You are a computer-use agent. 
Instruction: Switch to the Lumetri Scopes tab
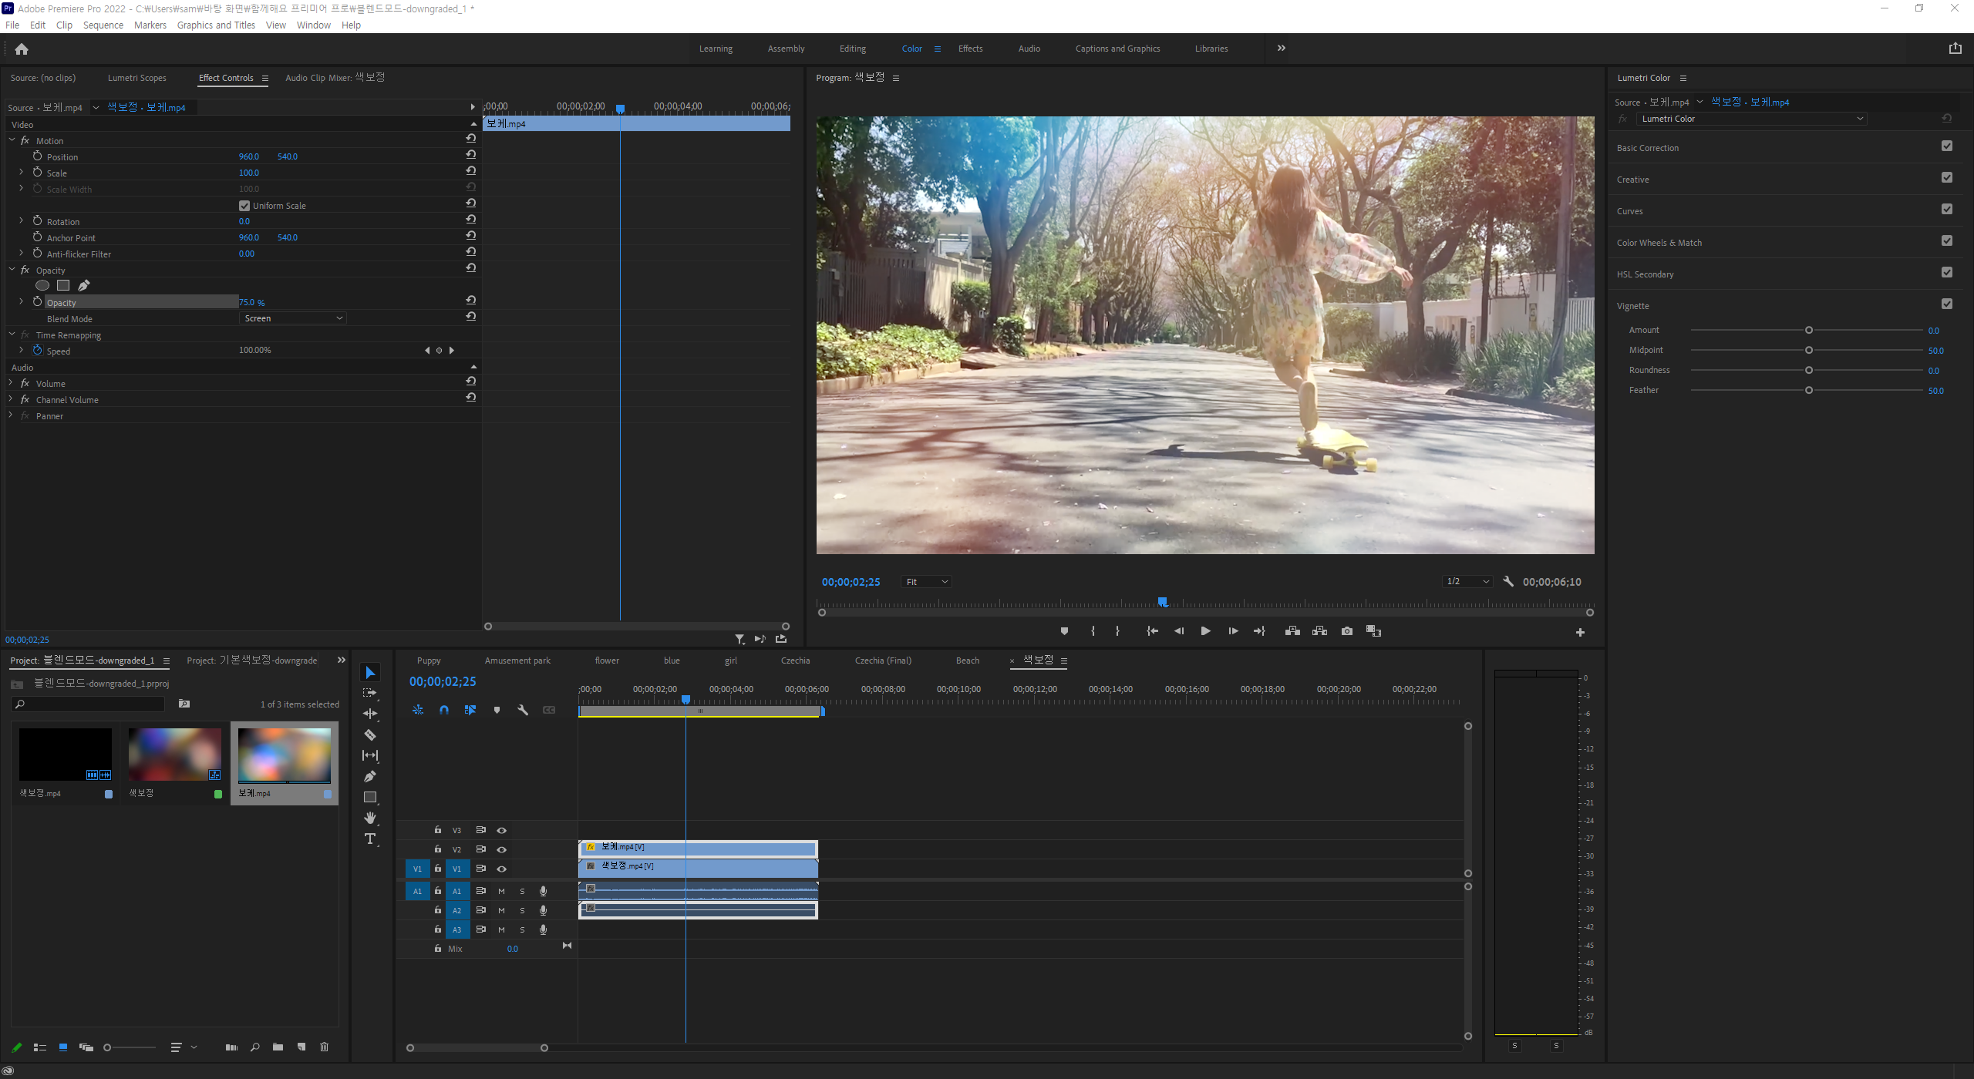pyautogui.click(x=136, y=78)
